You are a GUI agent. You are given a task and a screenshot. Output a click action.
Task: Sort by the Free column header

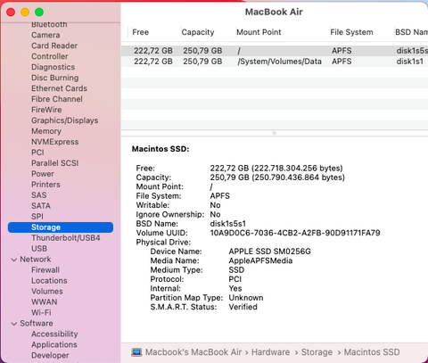coord(141,32)
